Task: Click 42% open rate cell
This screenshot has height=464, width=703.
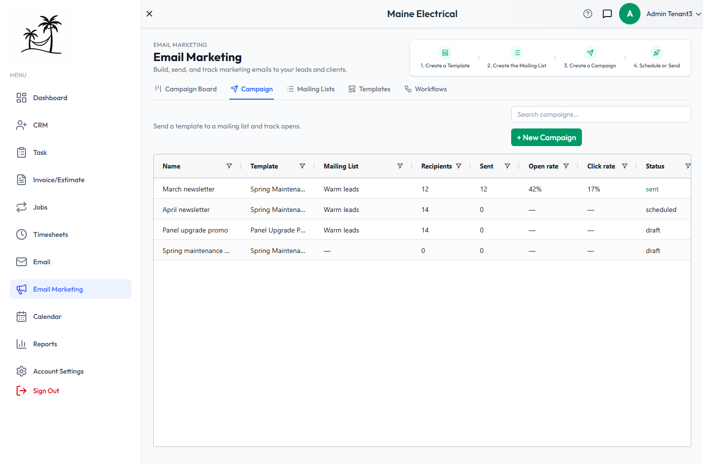Action: 535,189
